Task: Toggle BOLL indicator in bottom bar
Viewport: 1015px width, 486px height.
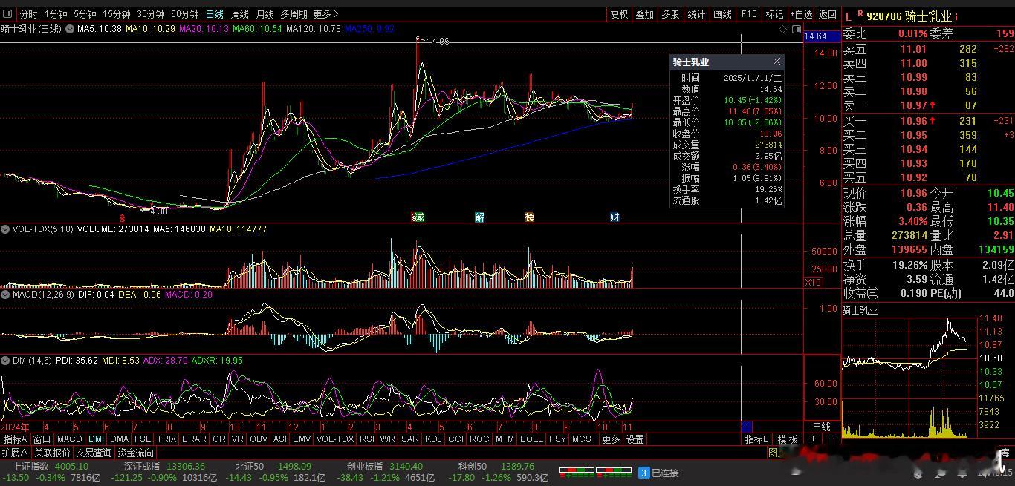Action: (531, 439)
